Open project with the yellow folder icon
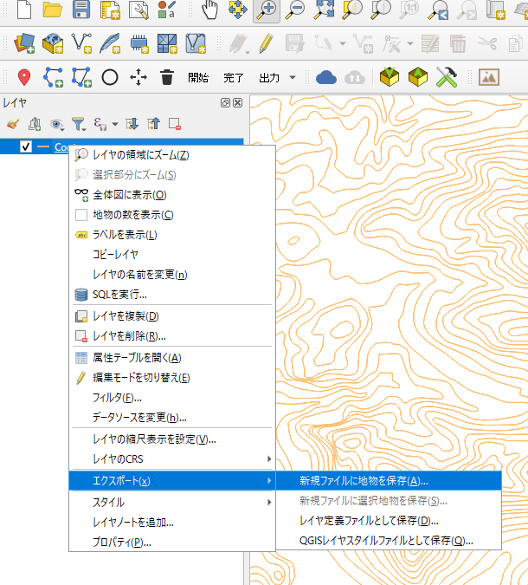 click(x=52, y=10)
